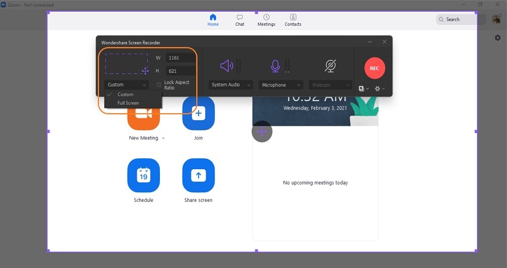Click the dashed capture area selector icon

click(x=126, y=64)
